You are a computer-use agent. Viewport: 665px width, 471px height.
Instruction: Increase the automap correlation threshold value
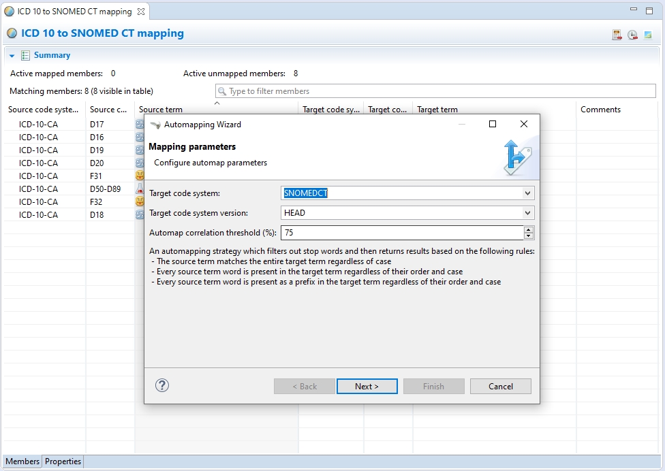(x=529, y=229)
